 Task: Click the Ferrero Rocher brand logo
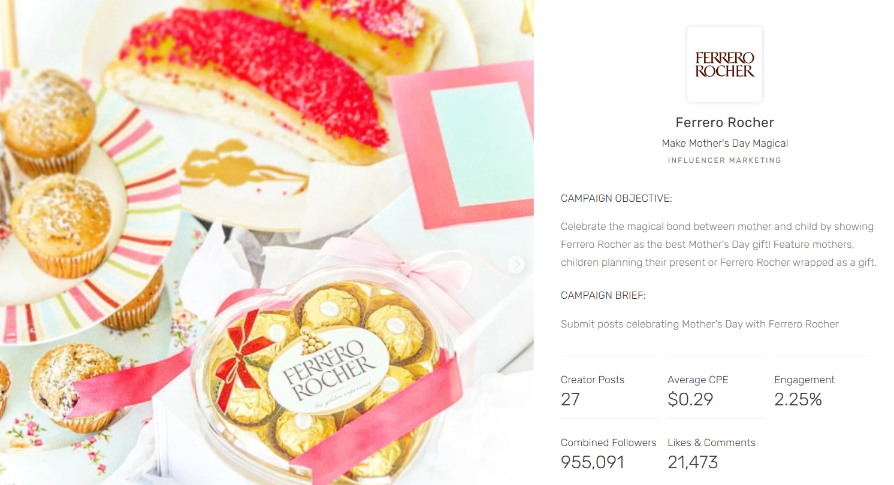[724, 64]
